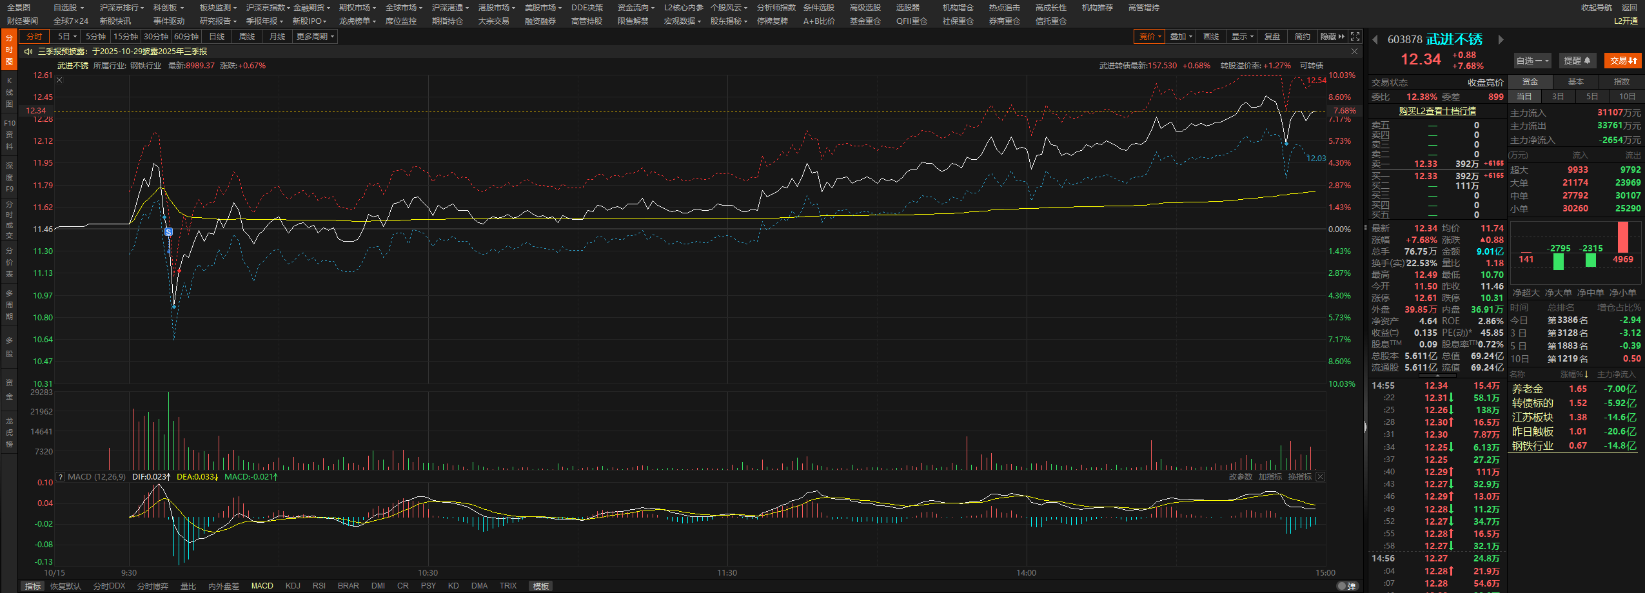Viewport: 1645px width, 593px height.
Task: Select 10日 capital flow period
Action: tap(1627, 97)
